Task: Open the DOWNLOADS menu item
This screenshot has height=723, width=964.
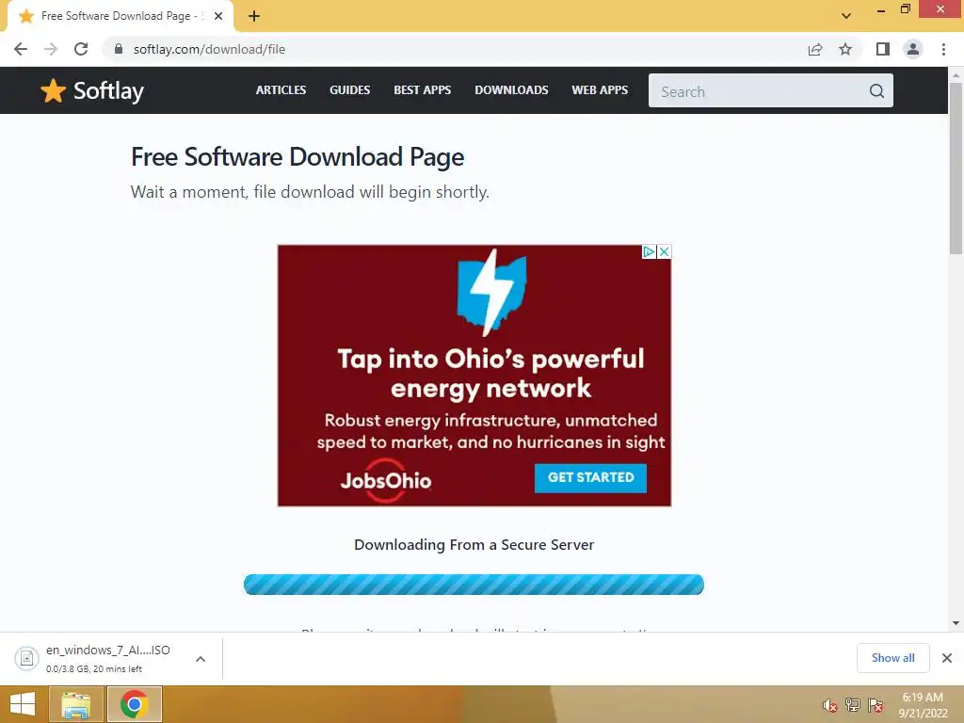Action: click(511, 90)
